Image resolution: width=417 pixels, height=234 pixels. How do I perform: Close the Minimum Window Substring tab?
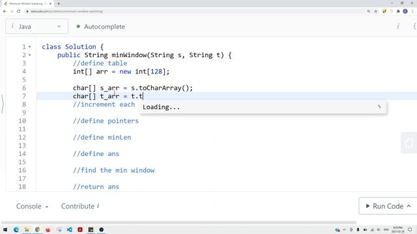50,4
